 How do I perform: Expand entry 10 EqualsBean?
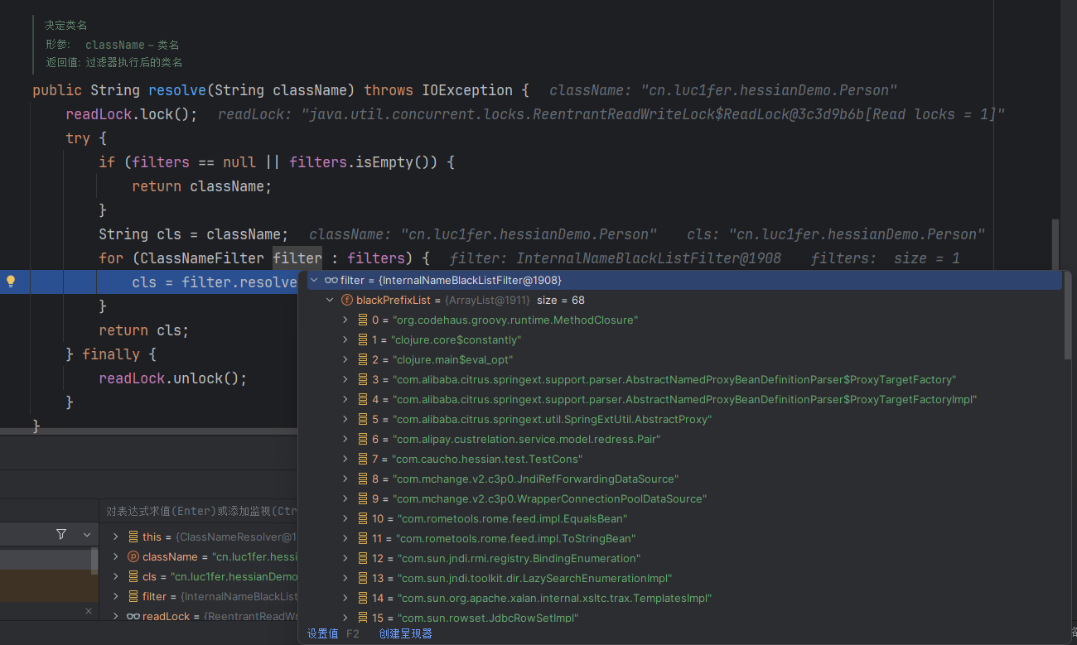coord(346,518)
